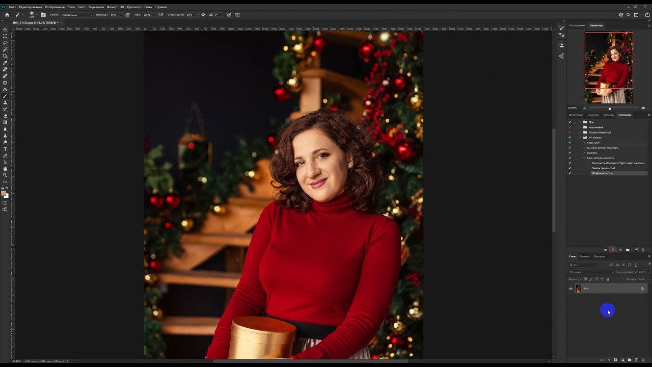Open the История panel tab
Viewport: 652px width, 367px height.
pyautogui.click(x=609, y=115)
